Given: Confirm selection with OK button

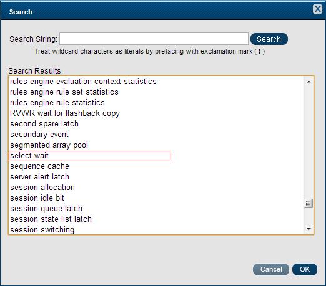Looking at the screenshot, I should pos(305,269).
